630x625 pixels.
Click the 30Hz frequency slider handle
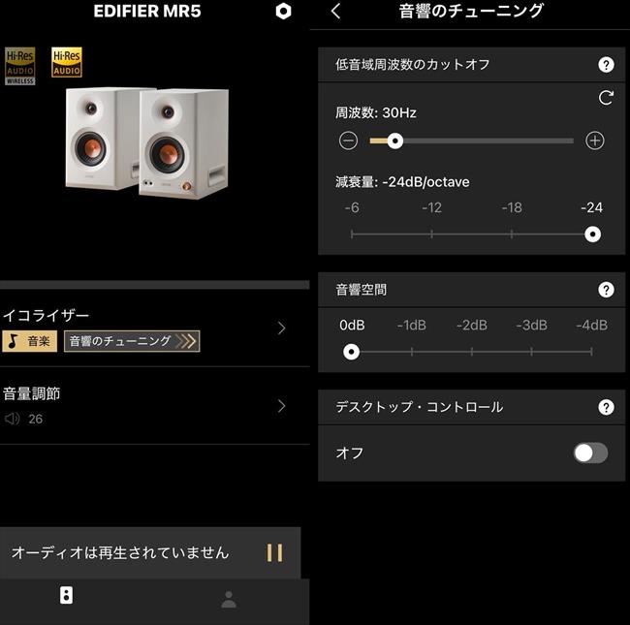[395, 141]
